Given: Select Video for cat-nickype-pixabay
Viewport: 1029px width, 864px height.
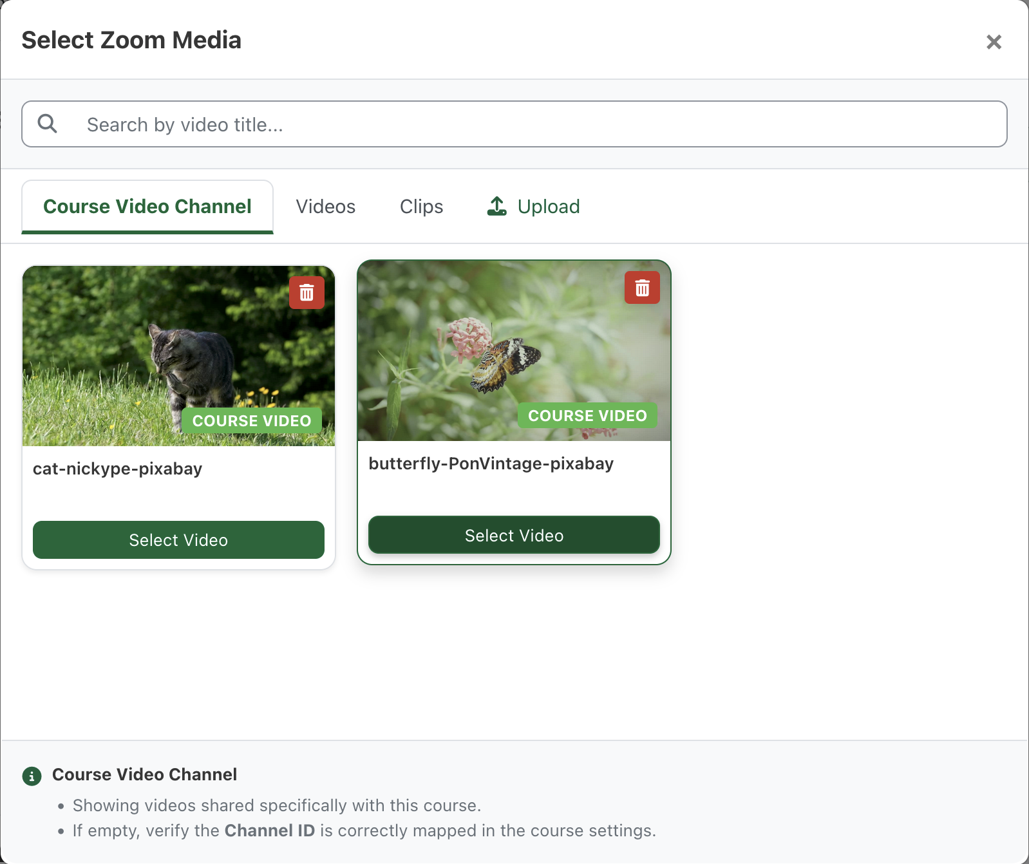Looking at the screenshot, I should (178, 540).
